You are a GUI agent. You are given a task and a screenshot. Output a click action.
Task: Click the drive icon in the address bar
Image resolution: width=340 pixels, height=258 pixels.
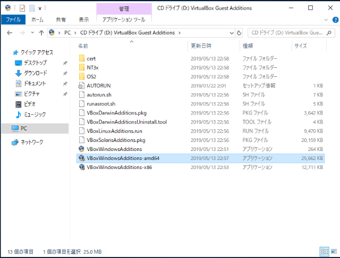(x=52, y=32)
